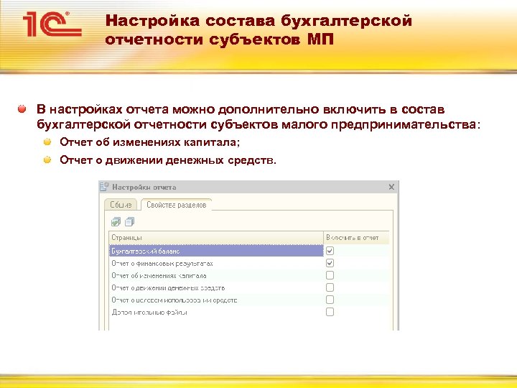Check Отчет о целевом использовании средств box
This screenshot has height=388, width=517.
(x=330, y=300)
